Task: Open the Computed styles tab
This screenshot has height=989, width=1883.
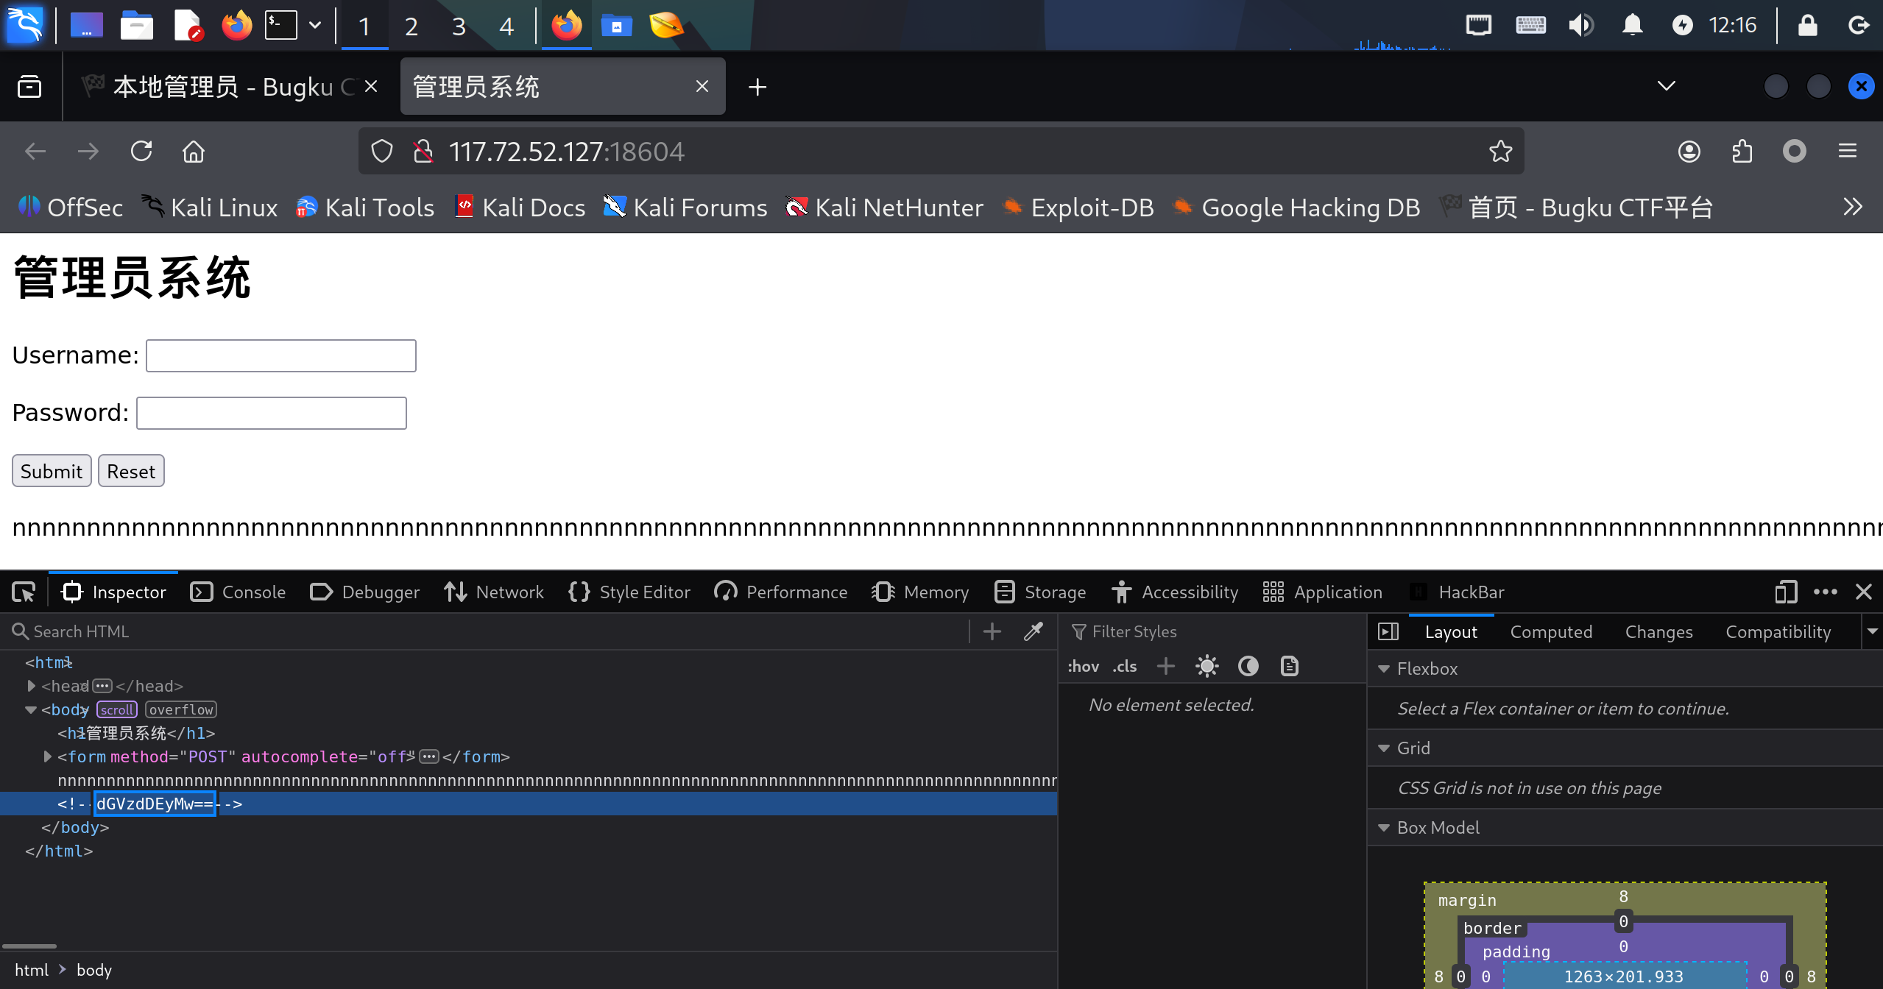Action: click(1551, 632)
